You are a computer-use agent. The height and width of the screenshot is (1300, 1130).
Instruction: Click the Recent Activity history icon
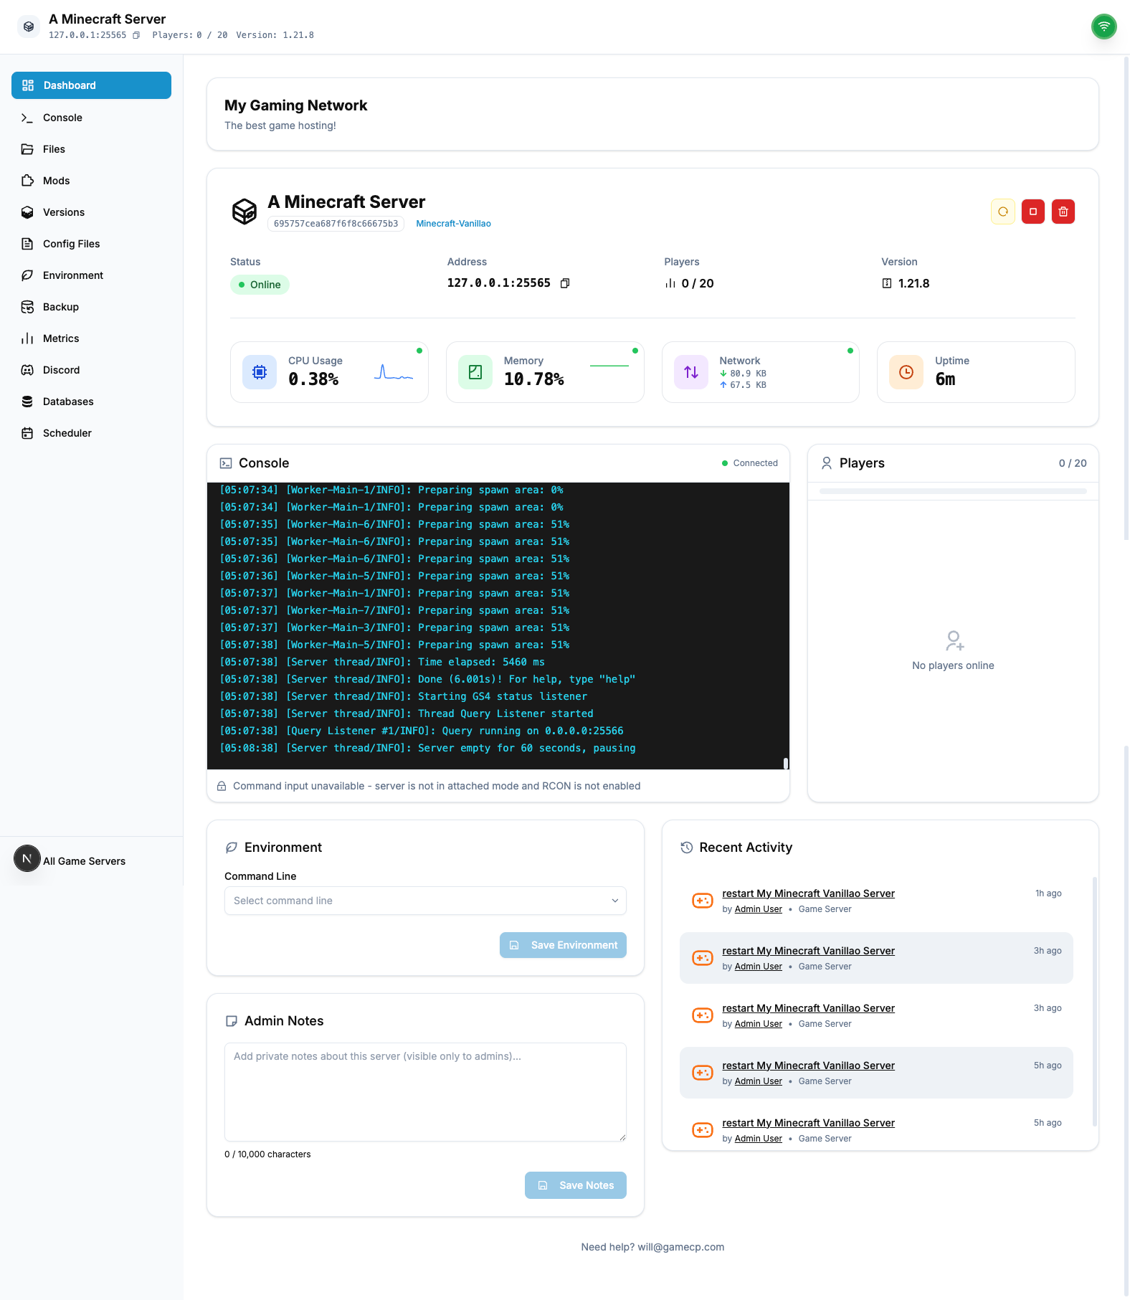tap(687, 848)
